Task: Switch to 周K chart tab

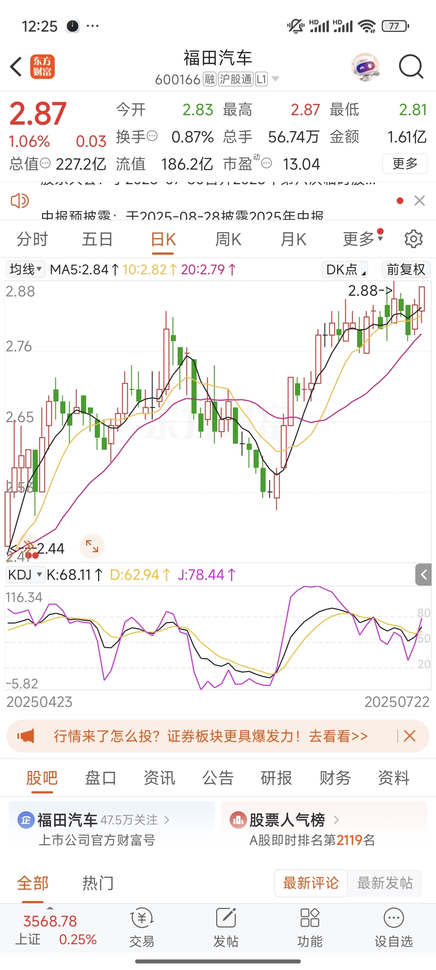Action: (x=228, y=239)
